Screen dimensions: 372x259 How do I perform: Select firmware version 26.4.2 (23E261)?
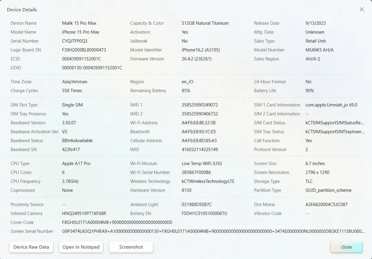[x=196, y=59]
